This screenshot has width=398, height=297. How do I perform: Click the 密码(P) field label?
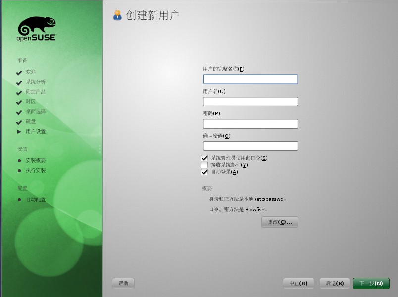(x=211, y=113)
